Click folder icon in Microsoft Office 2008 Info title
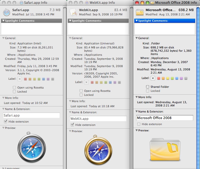 tap(152, 3)
